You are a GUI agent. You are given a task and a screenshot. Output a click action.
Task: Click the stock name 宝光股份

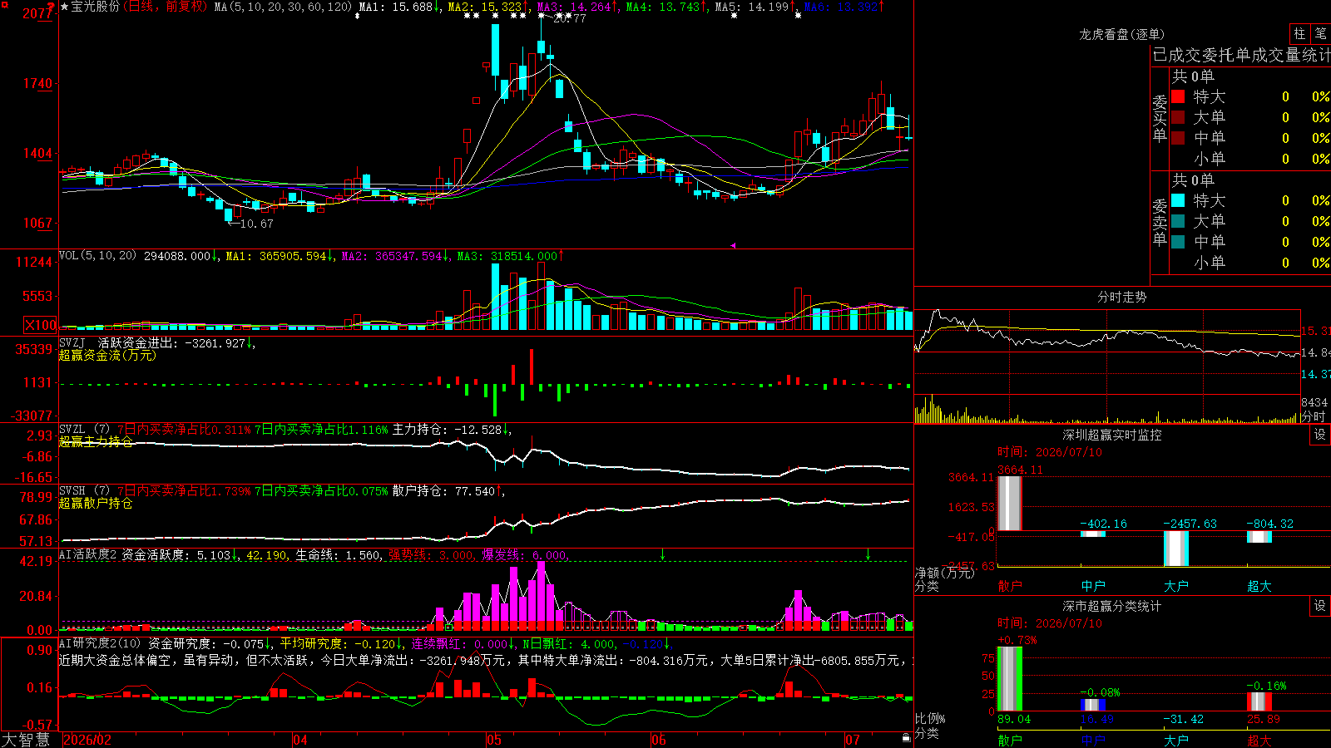(x=96, y=7)
